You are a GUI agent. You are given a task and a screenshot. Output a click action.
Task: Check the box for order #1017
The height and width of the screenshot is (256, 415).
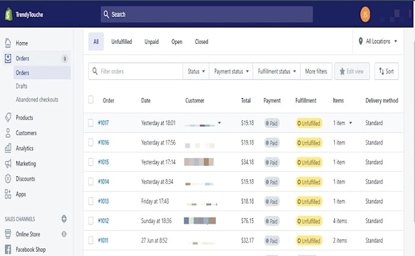90,123
